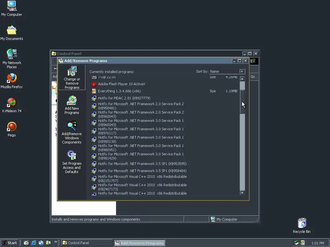Click icon of .NET 3.0 SP1 hotfix KB976117
The image size is (330, 247).
tap(94, 131)
